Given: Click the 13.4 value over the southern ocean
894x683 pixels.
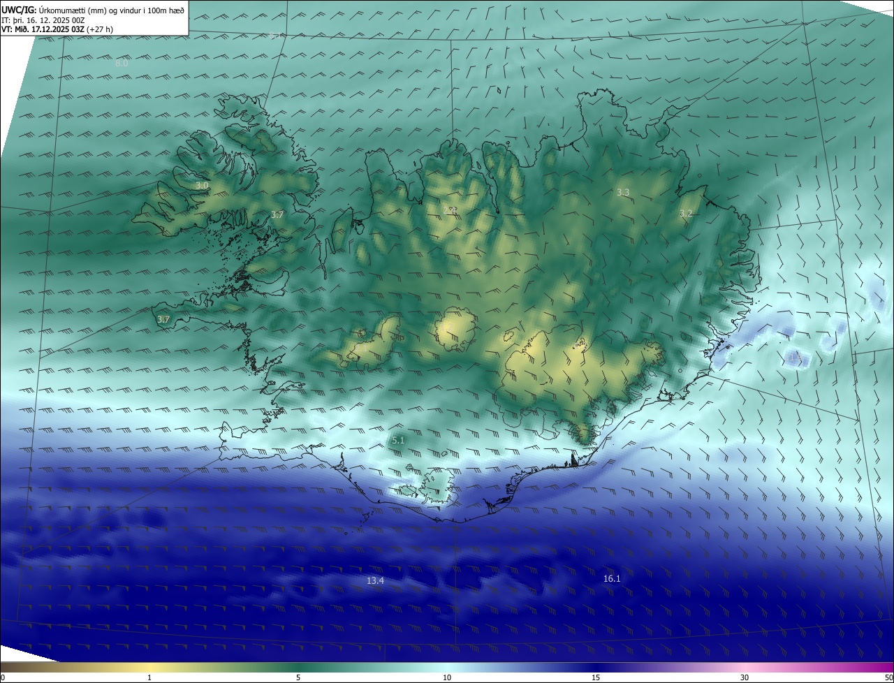Looking at the screenshot, I should pos(375,581).
